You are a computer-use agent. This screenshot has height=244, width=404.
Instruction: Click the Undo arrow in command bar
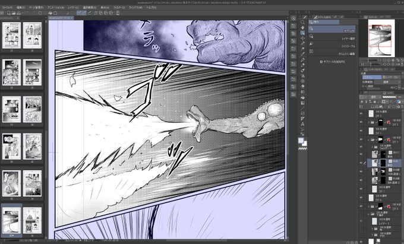[x=27, y=13]
